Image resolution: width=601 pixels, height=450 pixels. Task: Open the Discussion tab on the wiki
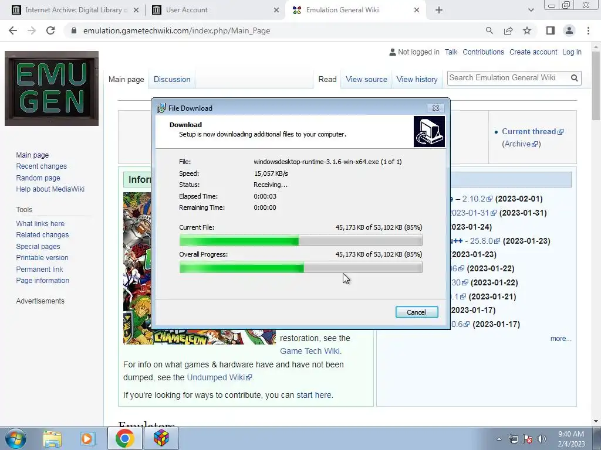(172, 79)
